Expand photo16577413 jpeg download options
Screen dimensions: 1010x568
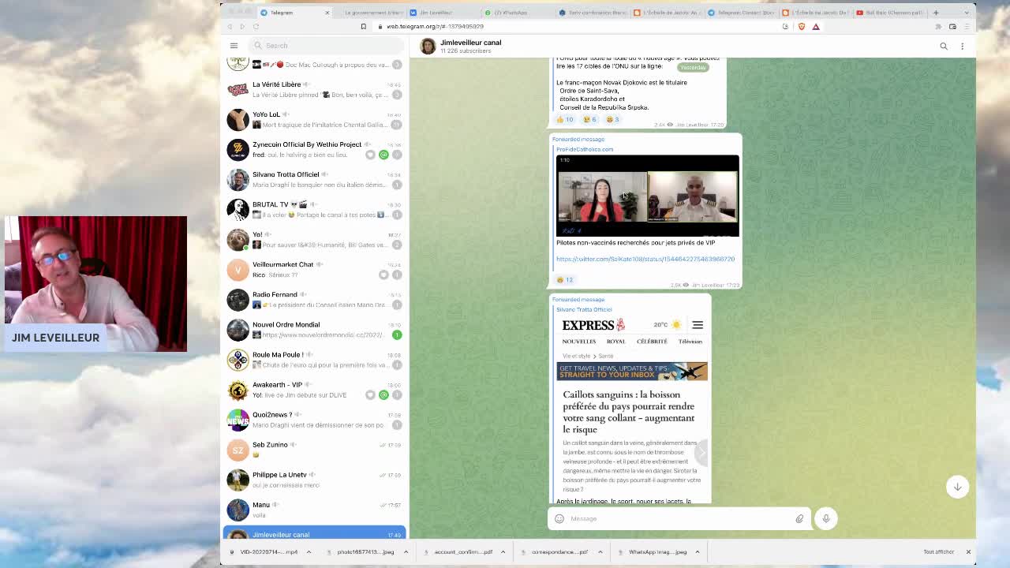pyautogui.click(x=406, y=552)
